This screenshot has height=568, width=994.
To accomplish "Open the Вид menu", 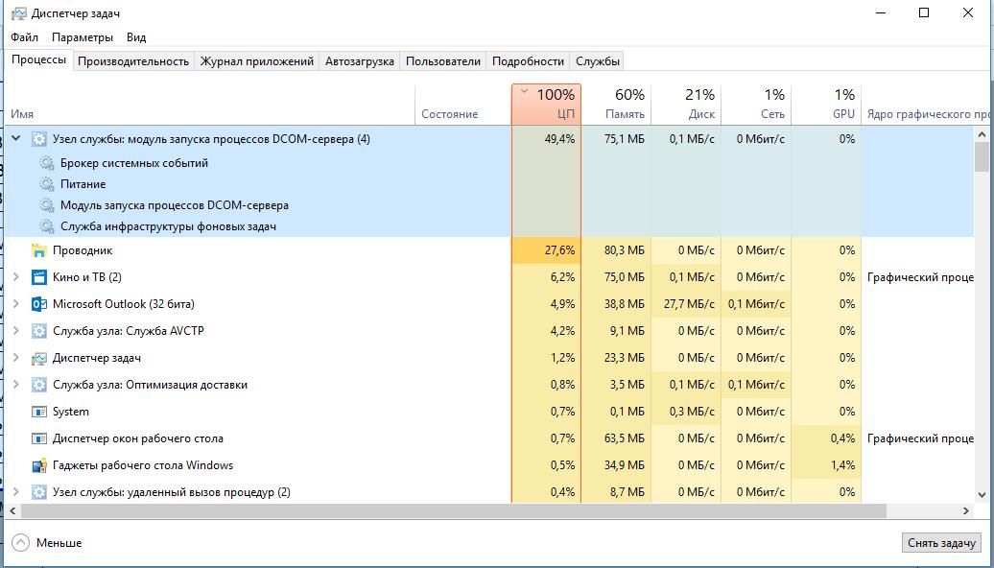I will coord(136,37).
